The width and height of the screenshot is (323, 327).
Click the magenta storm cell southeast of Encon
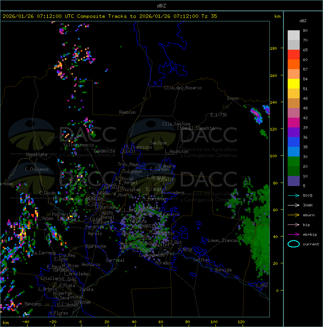(257, 115)
